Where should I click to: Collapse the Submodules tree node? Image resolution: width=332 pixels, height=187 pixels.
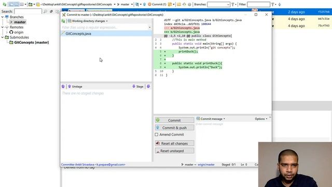point(3,37)
